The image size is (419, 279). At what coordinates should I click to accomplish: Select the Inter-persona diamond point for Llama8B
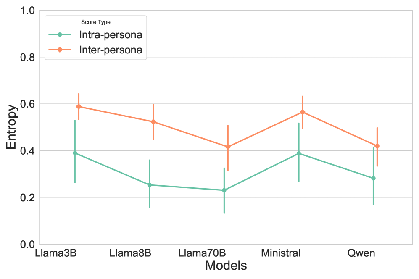pos(153,122)
